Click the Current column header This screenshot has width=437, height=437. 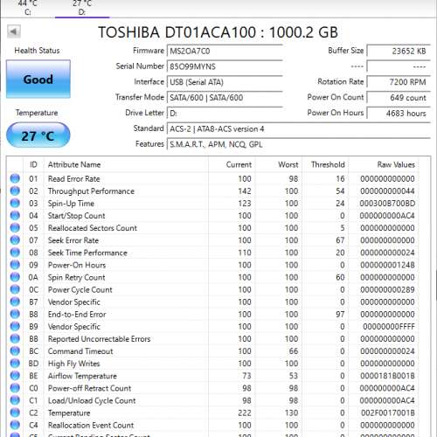(232, 164)
